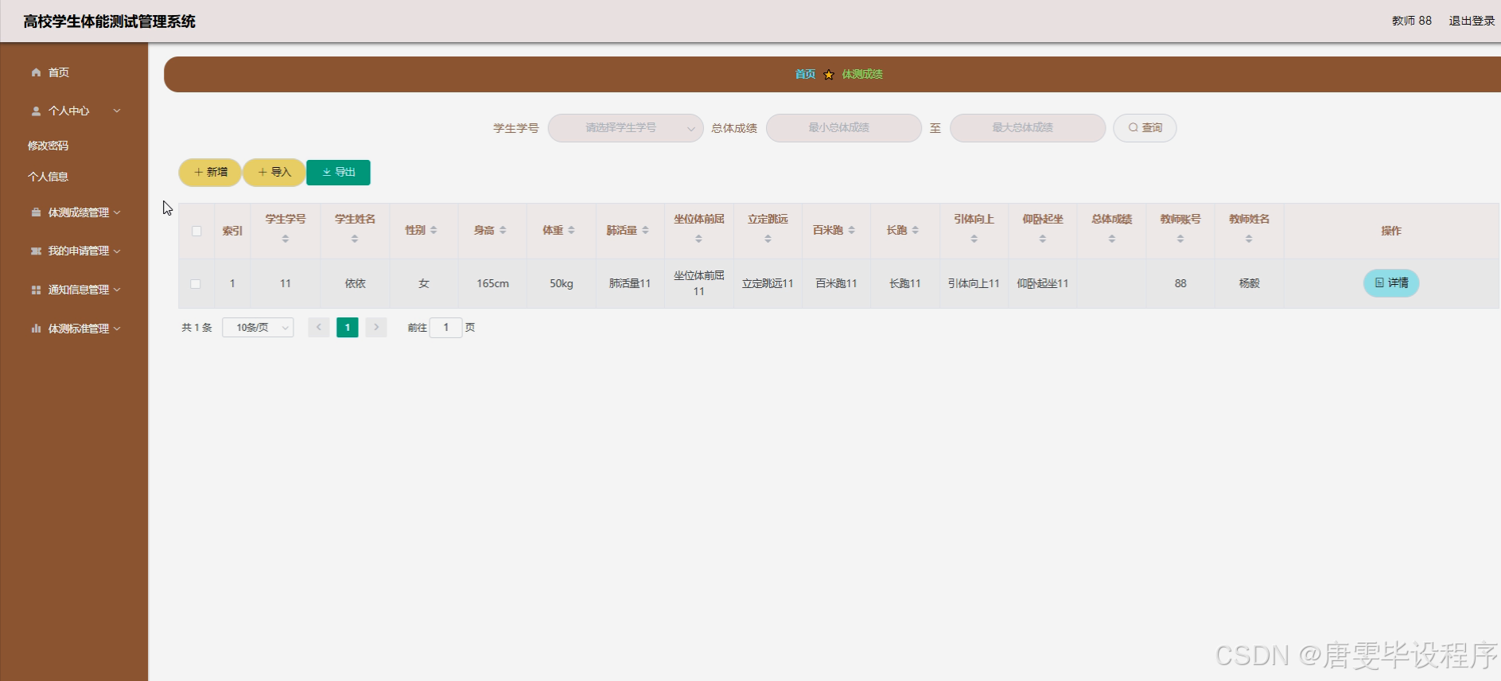Select page number 1
The image size is (1501, 681).
tap(348, 327)
